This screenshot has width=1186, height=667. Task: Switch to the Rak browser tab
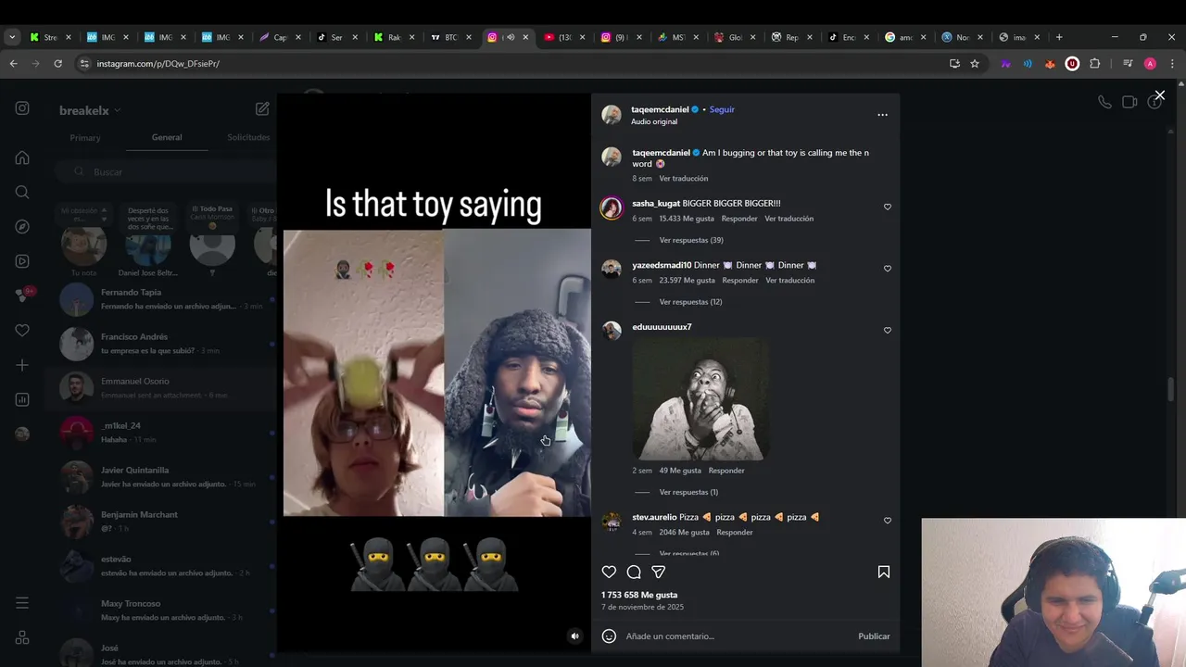click(393, 37)
